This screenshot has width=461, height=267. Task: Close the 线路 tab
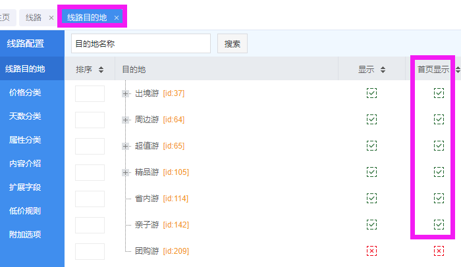pos(51,18)
